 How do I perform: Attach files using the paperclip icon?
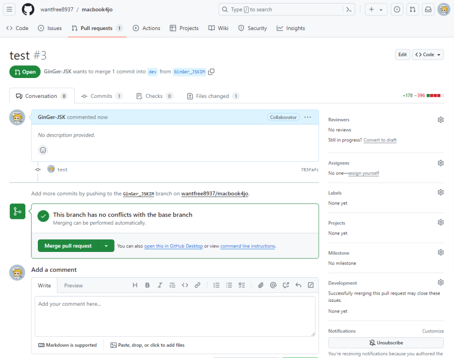click(260, 285)
